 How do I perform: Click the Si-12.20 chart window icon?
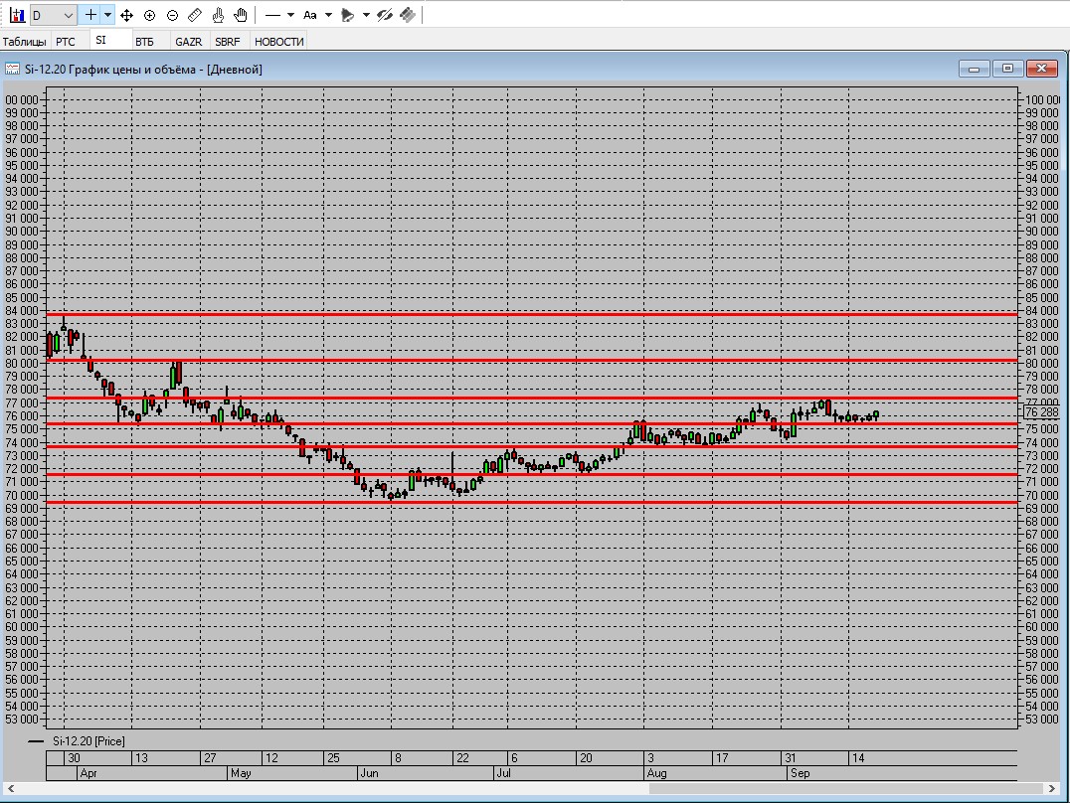(12, 69)
